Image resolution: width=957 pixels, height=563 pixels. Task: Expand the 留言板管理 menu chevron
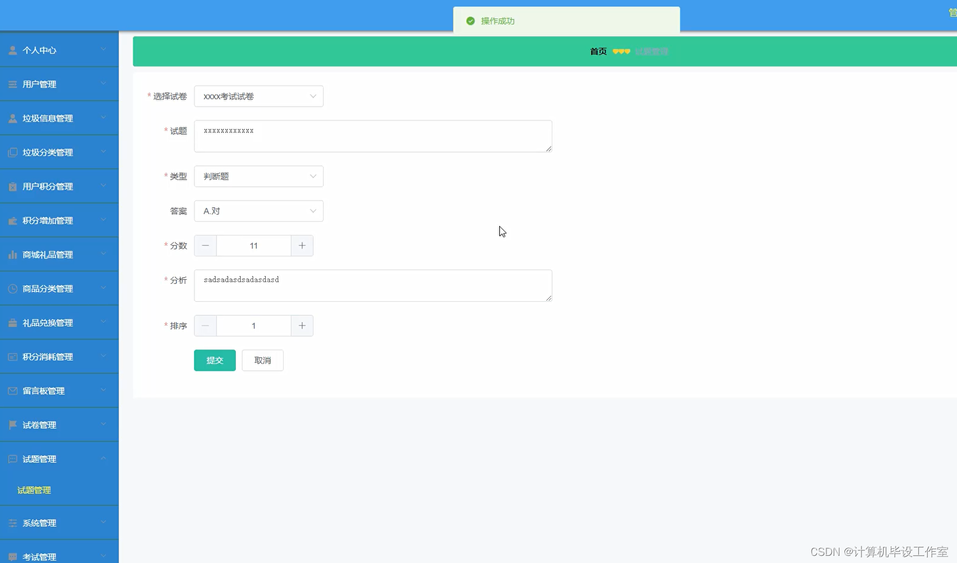[x=103, y=390]
